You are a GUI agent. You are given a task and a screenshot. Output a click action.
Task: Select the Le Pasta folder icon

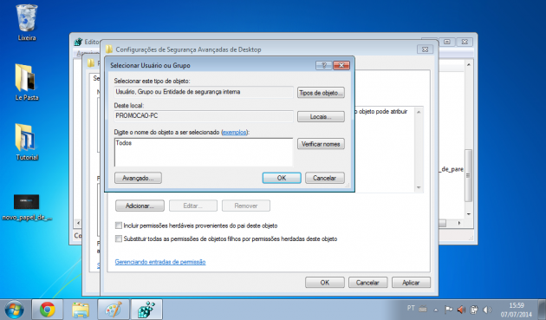(27, 82)
